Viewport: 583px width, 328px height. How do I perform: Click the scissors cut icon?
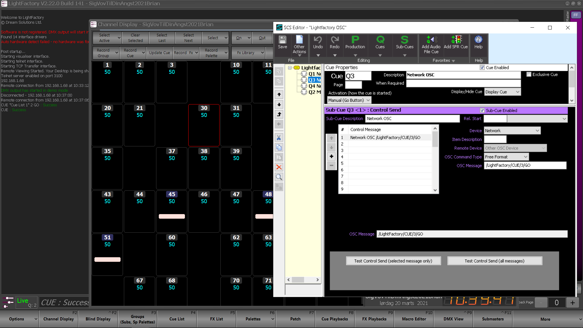pos(279,138)
